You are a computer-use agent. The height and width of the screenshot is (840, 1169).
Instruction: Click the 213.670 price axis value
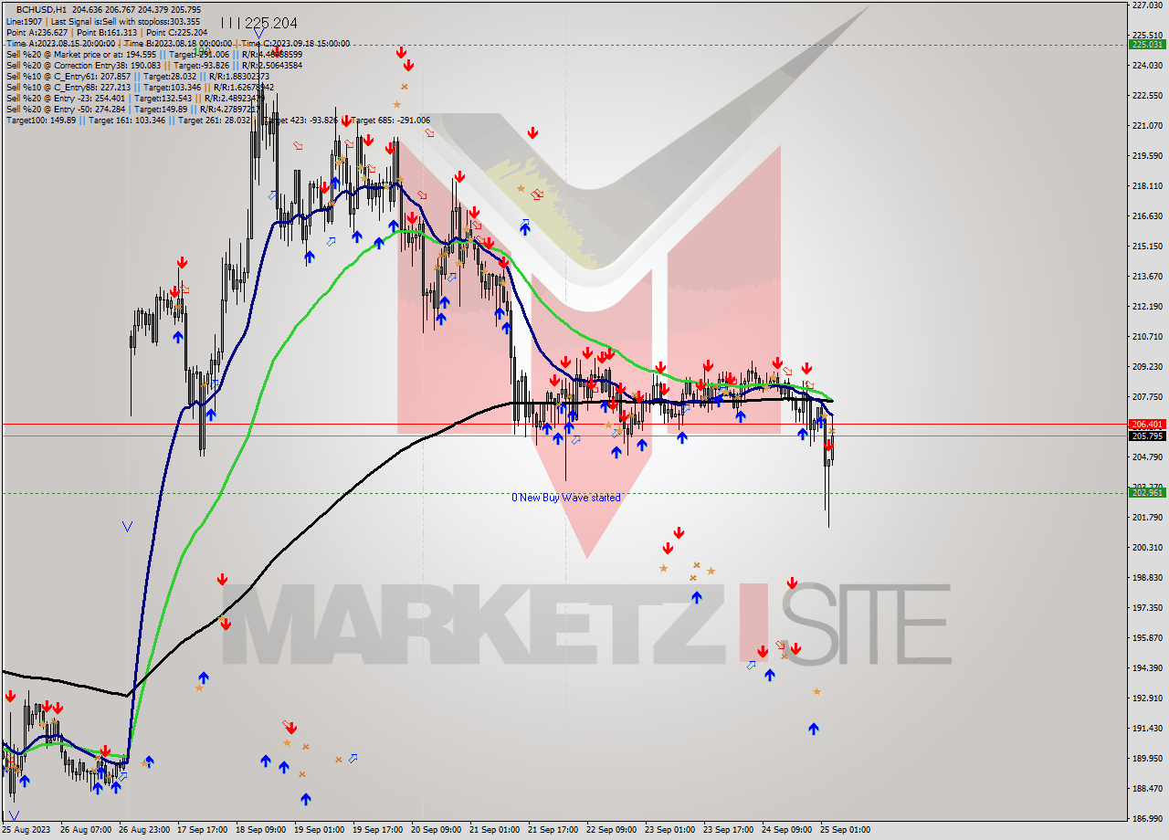pyautogui.click(x=1147, y=276)
